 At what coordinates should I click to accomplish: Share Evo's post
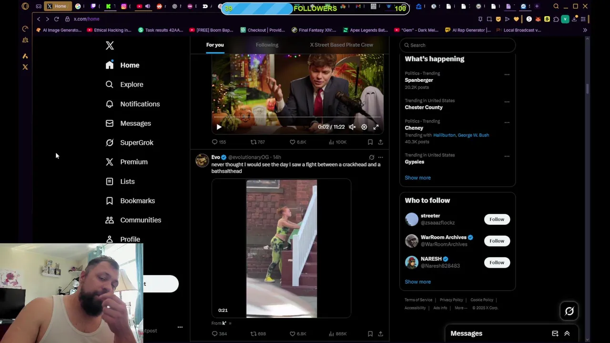(x=380, y=334)
